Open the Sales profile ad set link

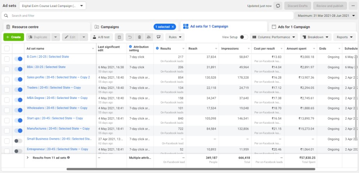[58, 77]
